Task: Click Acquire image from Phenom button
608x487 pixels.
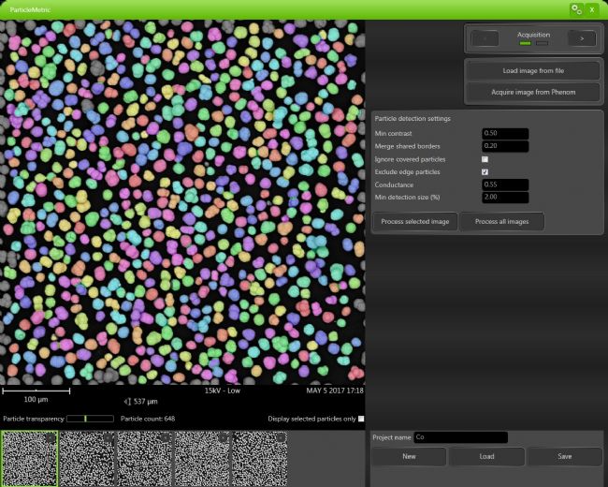Action: coord(531,92)
